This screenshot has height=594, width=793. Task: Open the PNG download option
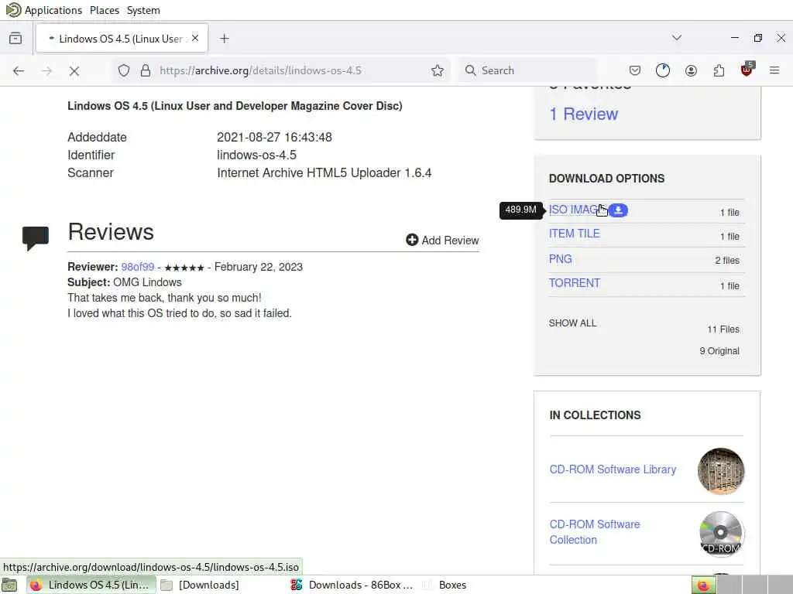561,259
